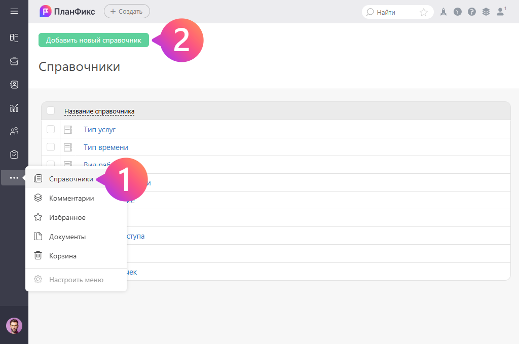Click into the Найти search field

coord(395,12)
